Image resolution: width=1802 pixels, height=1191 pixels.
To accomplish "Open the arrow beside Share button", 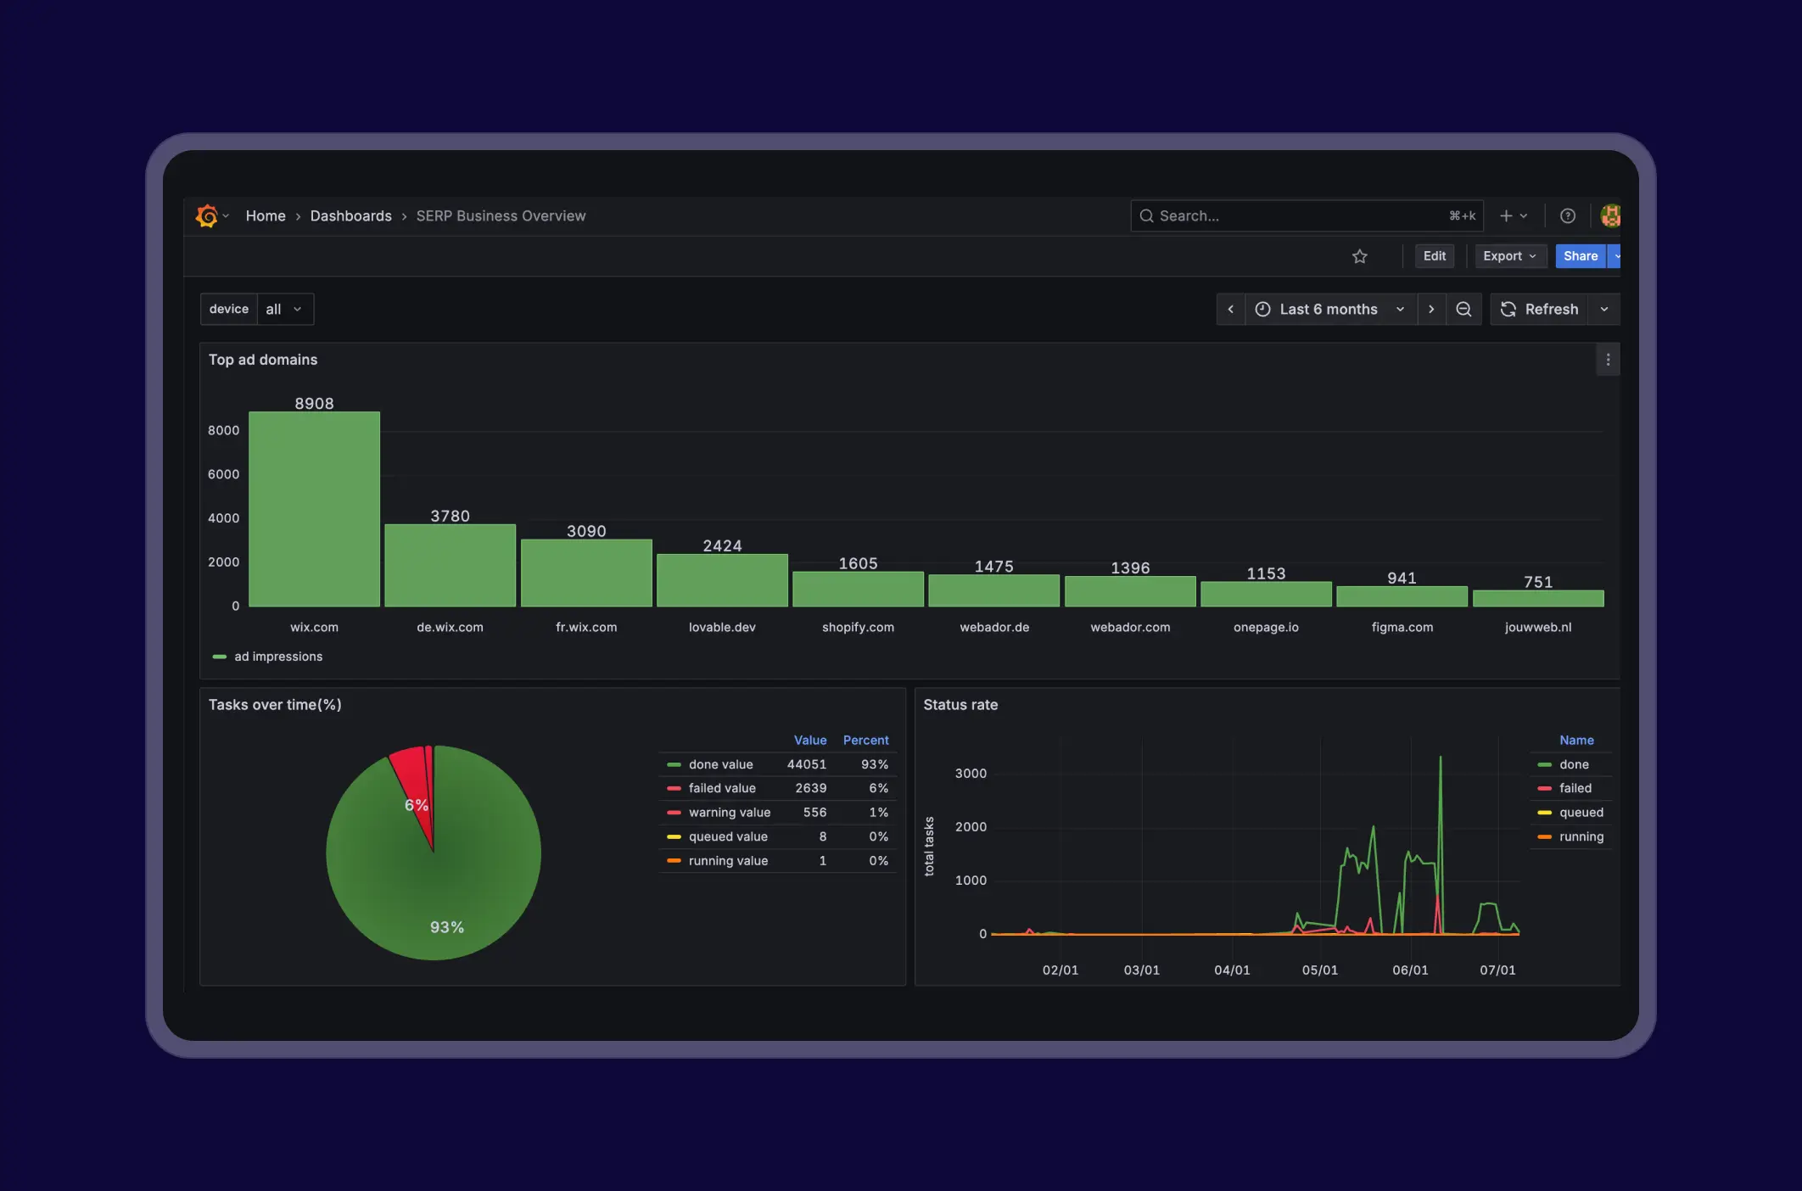I will pos(1616,256).
